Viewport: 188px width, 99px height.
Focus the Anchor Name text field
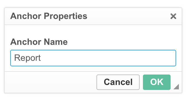93,58
